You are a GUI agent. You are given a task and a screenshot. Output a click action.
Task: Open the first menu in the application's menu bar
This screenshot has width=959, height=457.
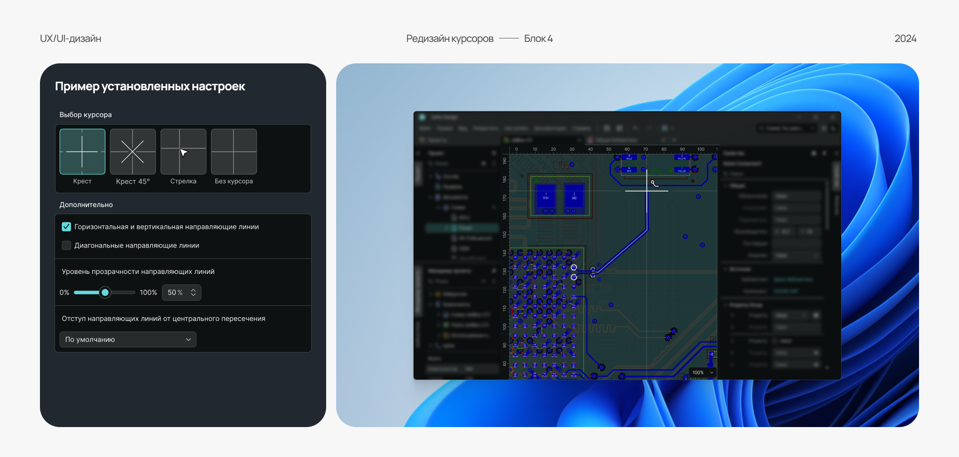click(424, 128)
